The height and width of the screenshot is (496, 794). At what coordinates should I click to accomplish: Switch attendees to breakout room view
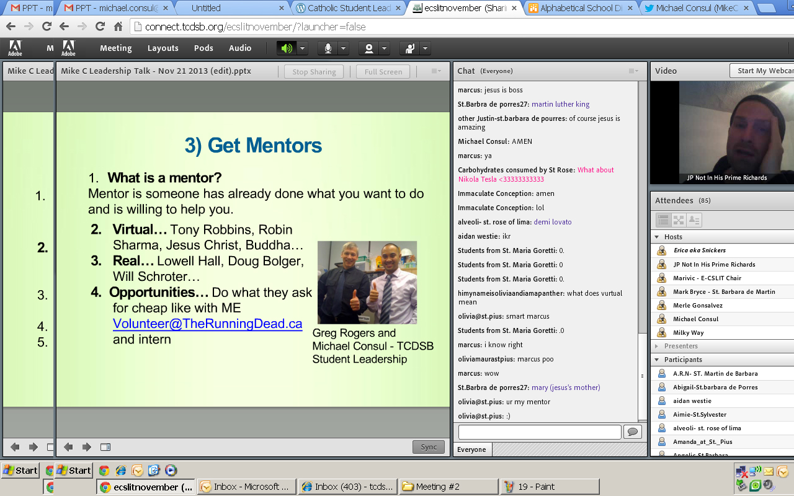coord(679,220)
